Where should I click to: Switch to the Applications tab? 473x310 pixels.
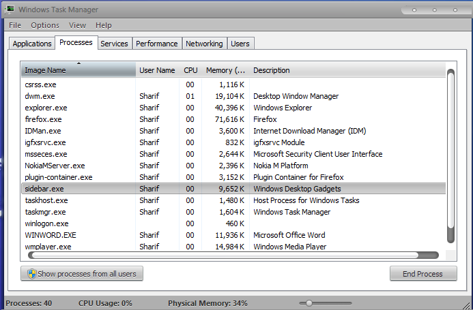[32, 44]
